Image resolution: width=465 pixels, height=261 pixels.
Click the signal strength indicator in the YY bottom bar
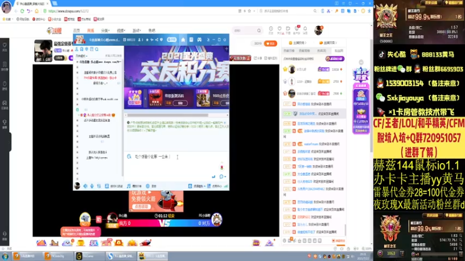pyautogui.click(x=226, y=186)
